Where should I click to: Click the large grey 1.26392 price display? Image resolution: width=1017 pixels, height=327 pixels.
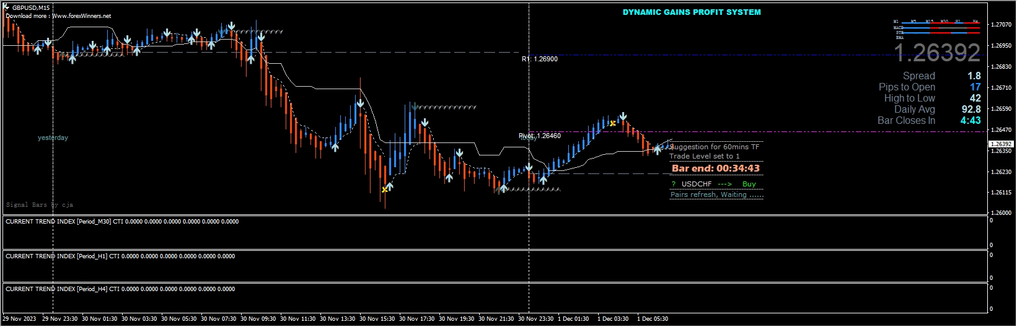[937, 53]
